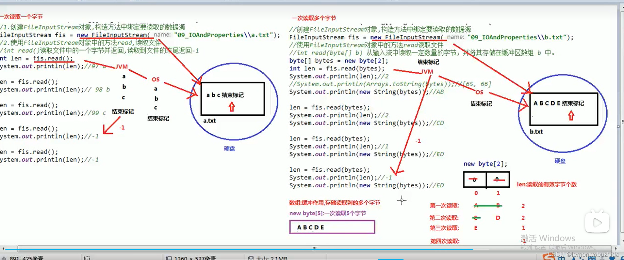Open the Sogou soft keyboard icon

tap(592, 258)
